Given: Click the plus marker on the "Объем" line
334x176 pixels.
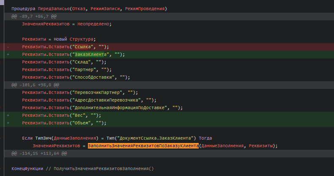Looking at the screenshot, I should click(x=8, y=123).
